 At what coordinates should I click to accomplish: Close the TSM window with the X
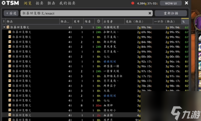click(186, 3)
